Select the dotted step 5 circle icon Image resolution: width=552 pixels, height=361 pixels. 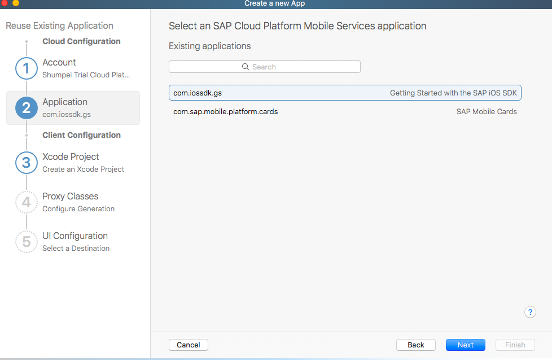(26, 242)
